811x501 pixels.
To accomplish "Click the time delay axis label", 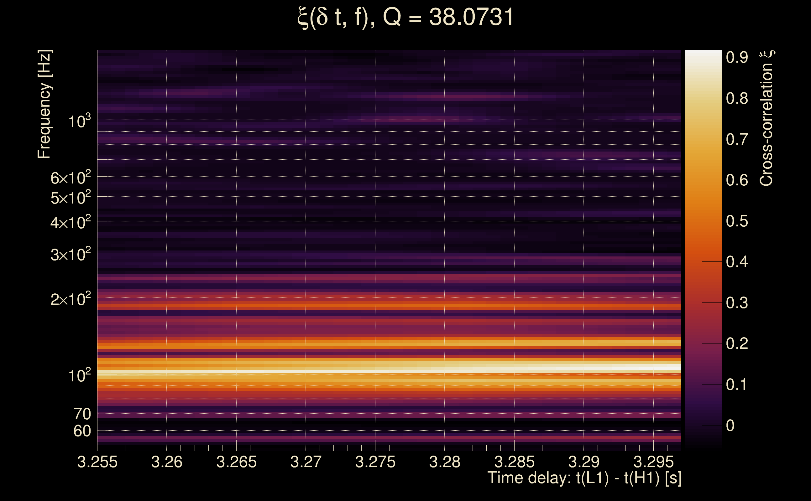I will [x=584, y=478].
